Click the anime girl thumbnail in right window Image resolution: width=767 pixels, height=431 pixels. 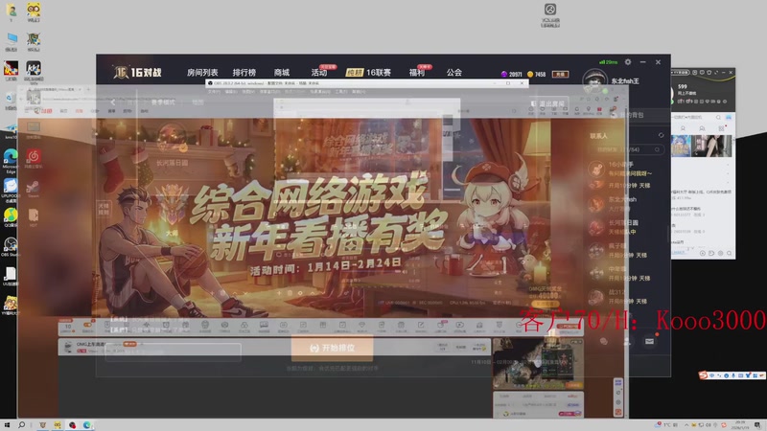[x=681, y=147]
